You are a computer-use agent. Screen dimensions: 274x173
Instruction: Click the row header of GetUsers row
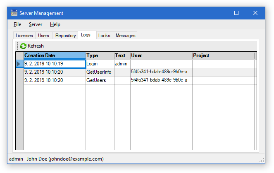click(x=20, y=80)
